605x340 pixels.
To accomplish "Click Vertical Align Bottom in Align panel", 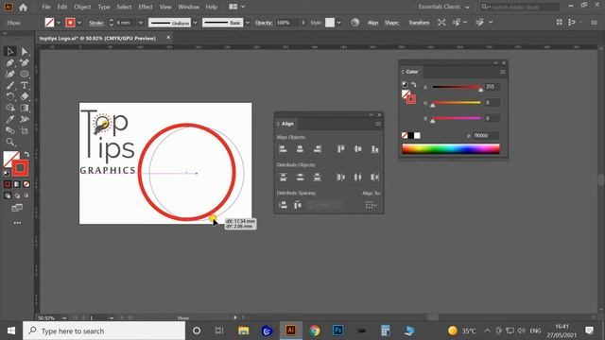I will tap(374, 149).
